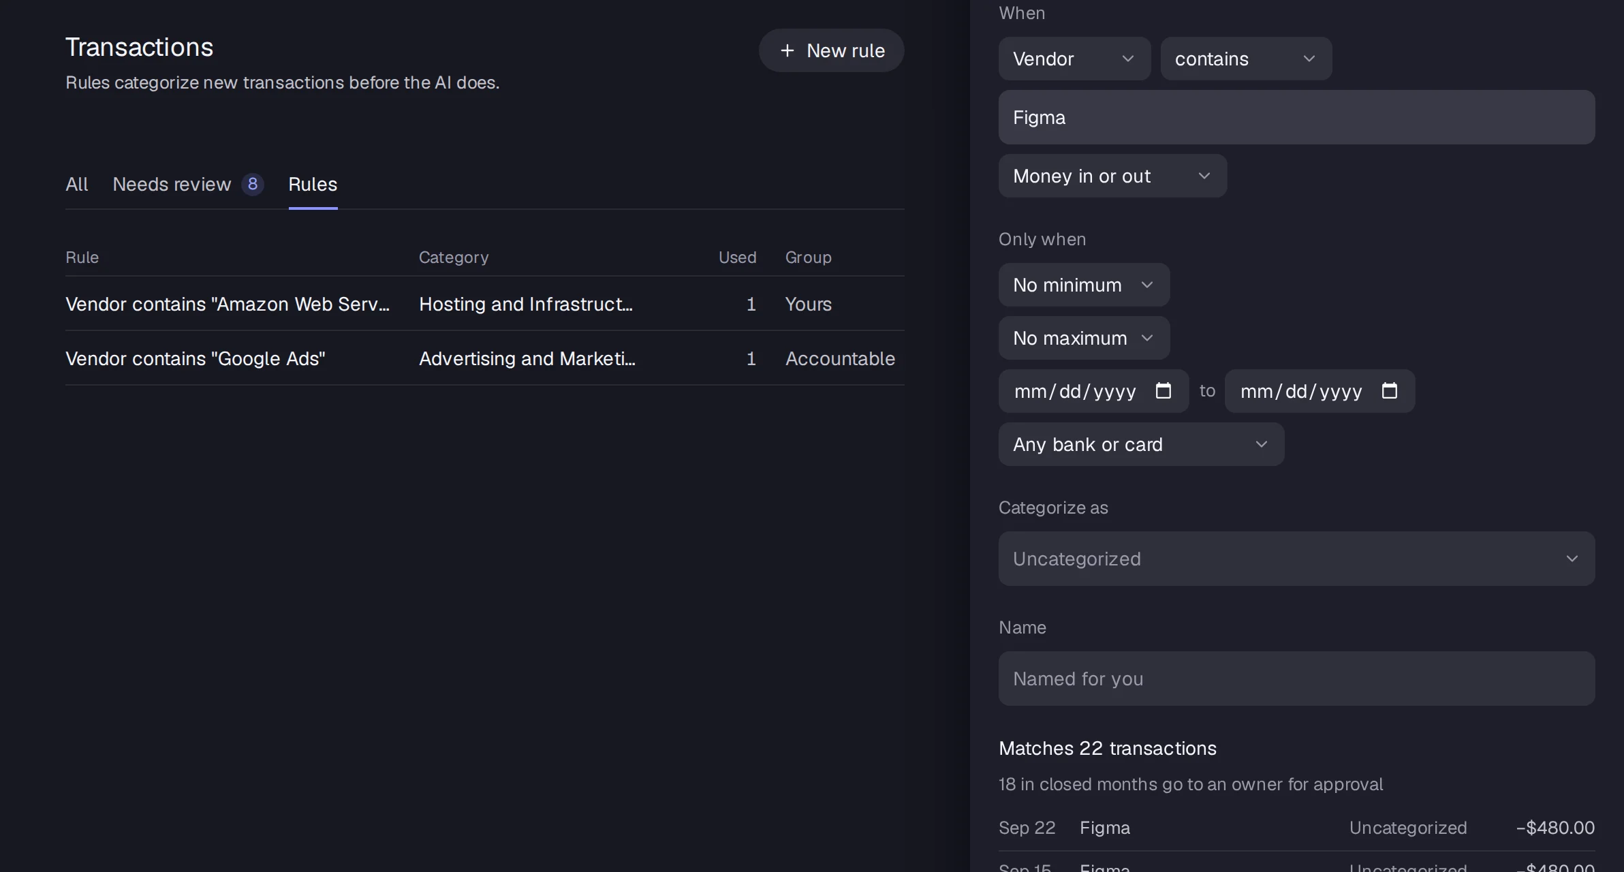Click Hosting and Infrastructure category cell

point(526,304)
